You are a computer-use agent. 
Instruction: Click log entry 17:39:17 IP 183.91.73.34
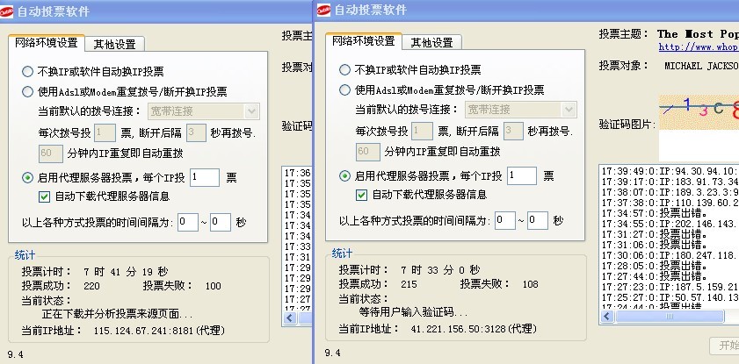pos(670,182)
